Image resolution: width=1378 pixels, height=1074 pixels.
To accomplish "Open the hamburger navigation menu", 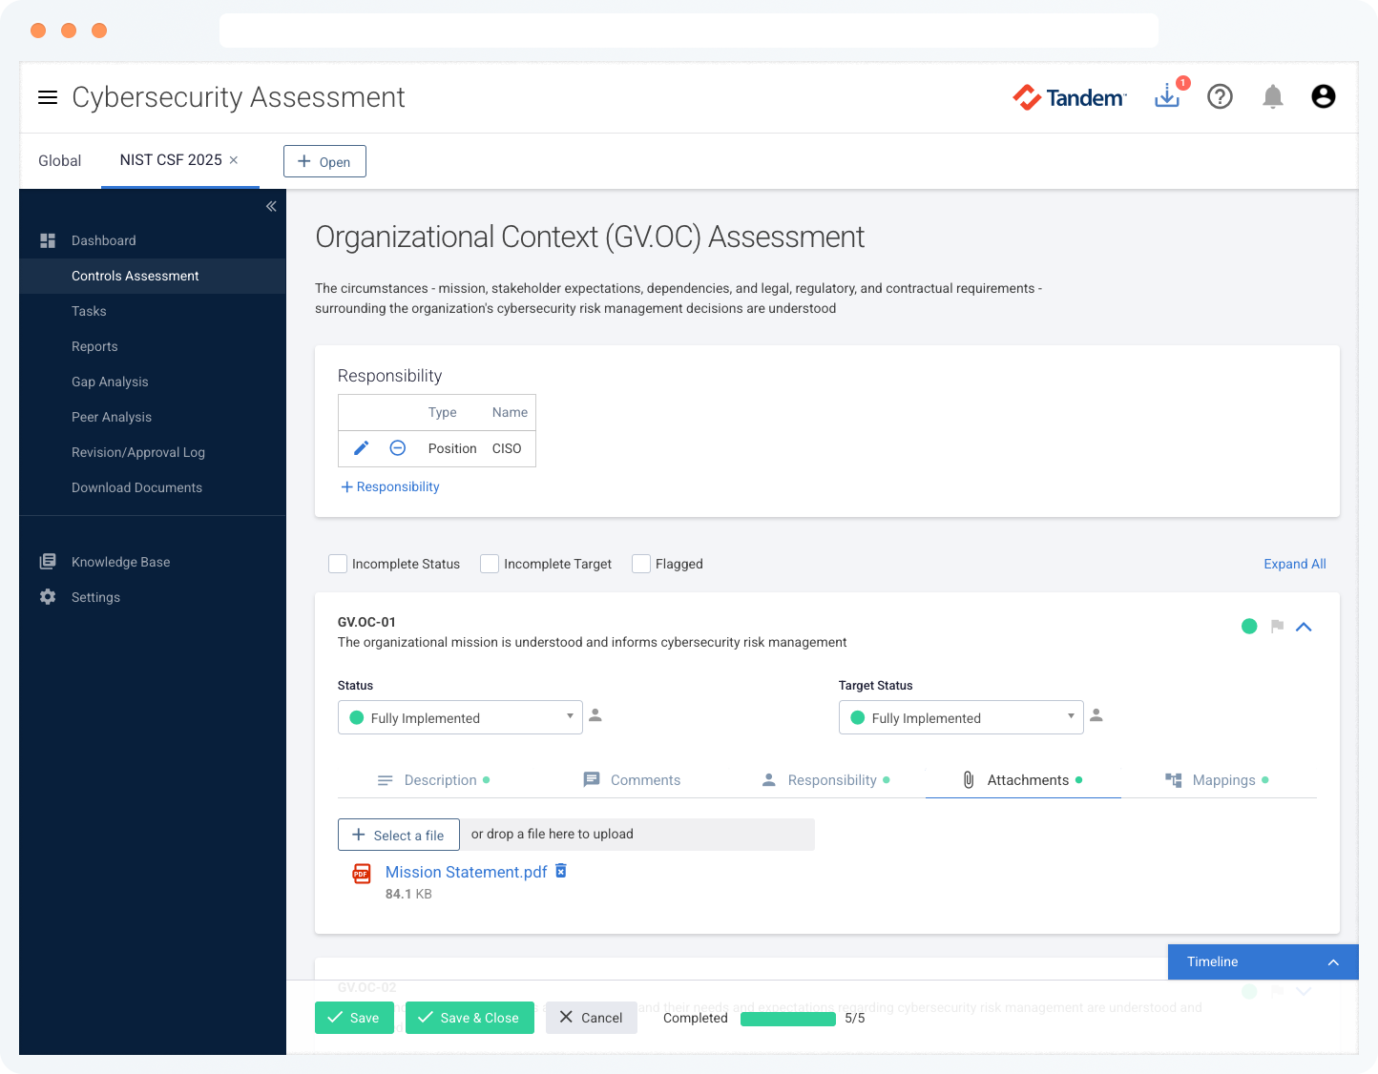I will [x=48, y=97].
